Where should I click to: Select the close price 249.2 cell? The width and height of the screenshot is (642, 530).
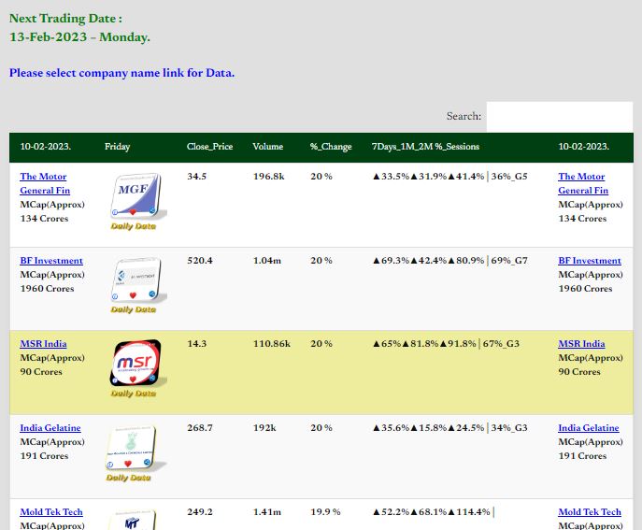pos(200,511)
